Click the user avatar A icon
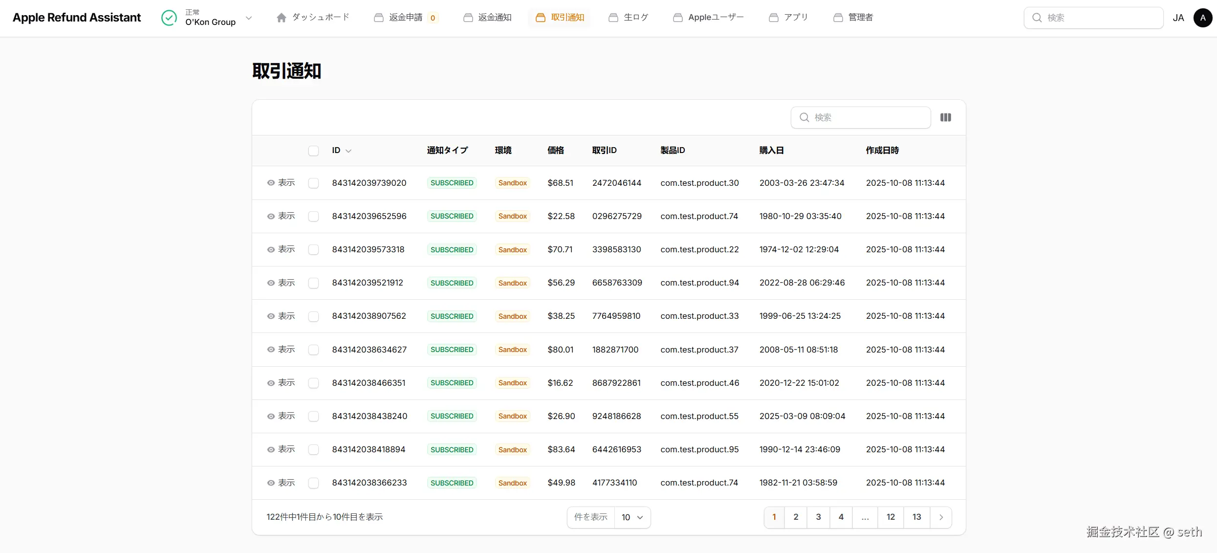1217x553 pixels. tap(1202, 18)
